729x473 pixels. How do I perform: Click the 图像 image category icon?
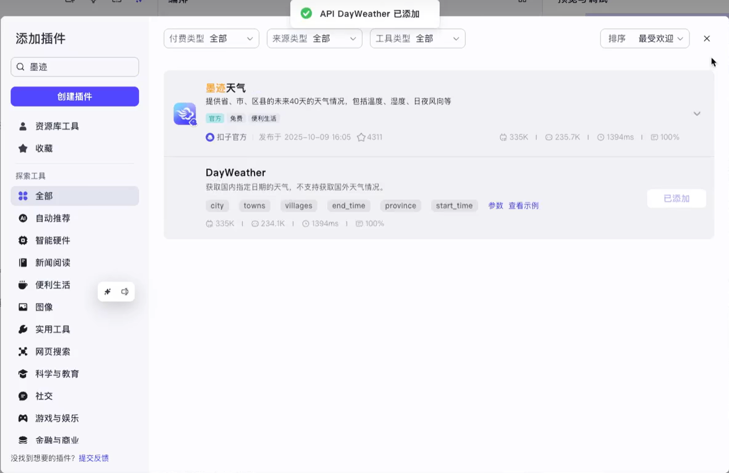22,307
